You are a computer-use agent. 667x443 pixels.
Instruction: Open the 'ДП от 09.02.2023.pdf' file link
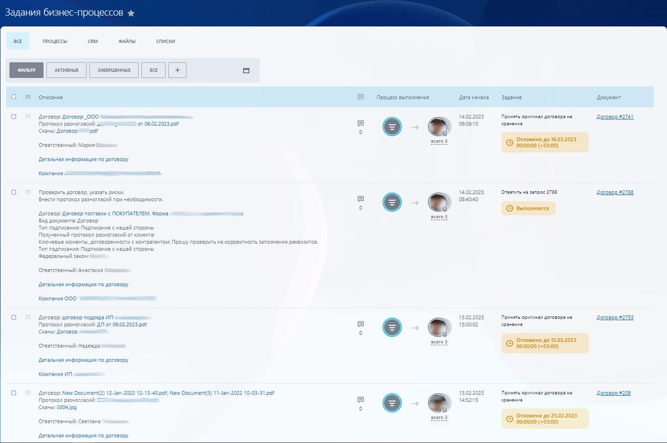[122, 324]
